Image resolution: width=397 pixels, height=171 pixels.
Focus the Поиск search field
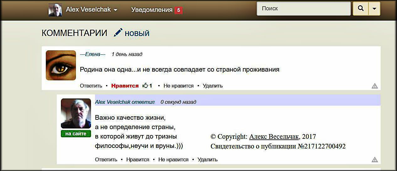303,9
